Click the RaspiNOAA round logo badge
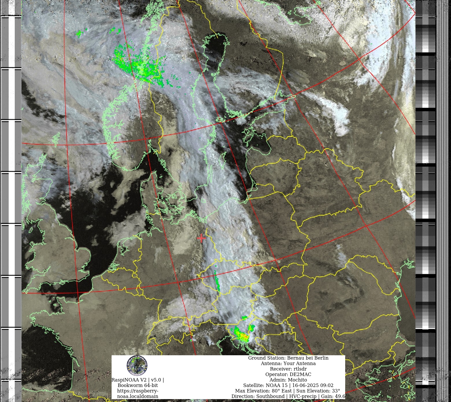Viewport: 451px width, 402px height. click(137, 366)
